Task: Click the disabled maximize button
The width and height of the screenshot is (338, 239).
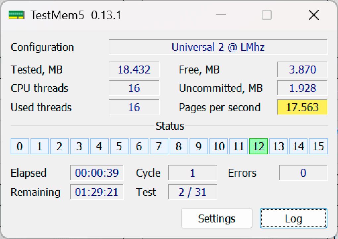Action: [267, 15]
